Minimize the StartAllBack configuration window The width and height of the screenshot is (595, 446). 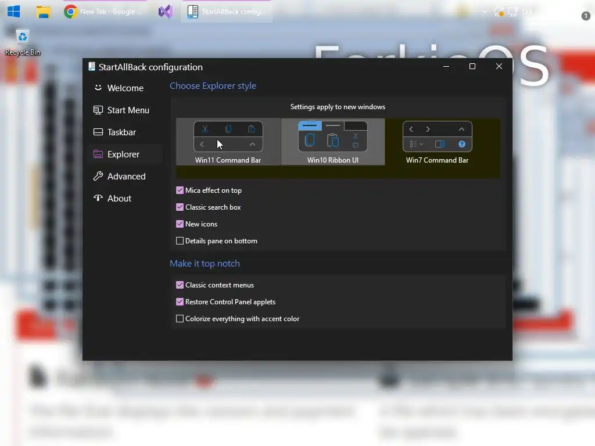point(446,66)
